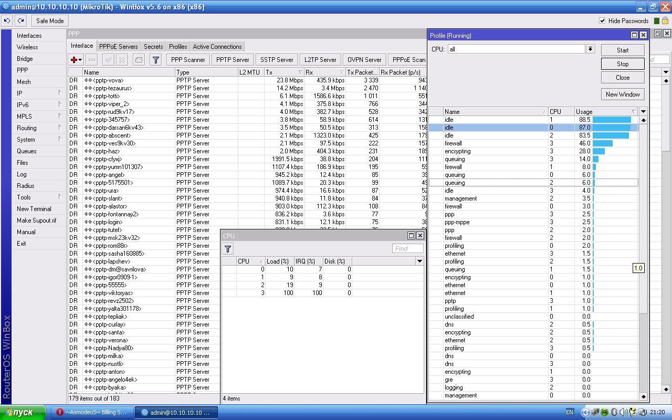Click the Remove minus icon in PPP toolbar
Viewport: 672px width, 420px height.
pos(91,60)
